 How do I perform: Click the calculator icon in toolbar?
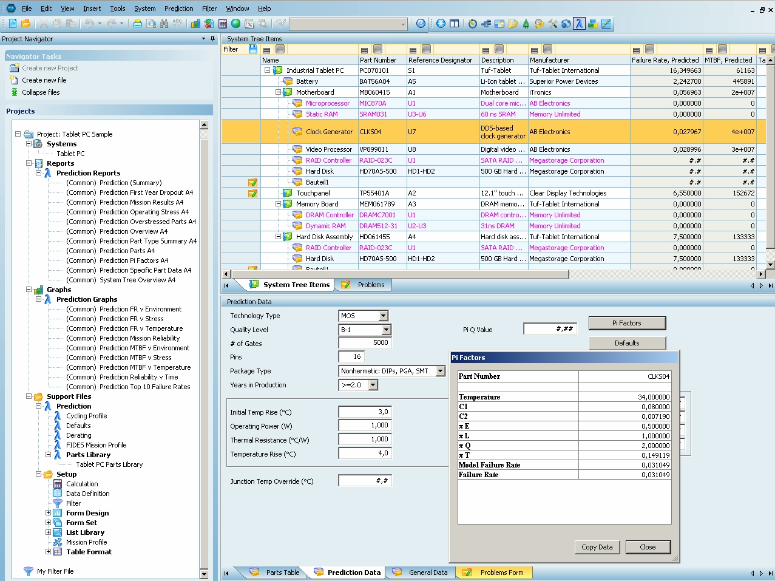click(223, 24)
